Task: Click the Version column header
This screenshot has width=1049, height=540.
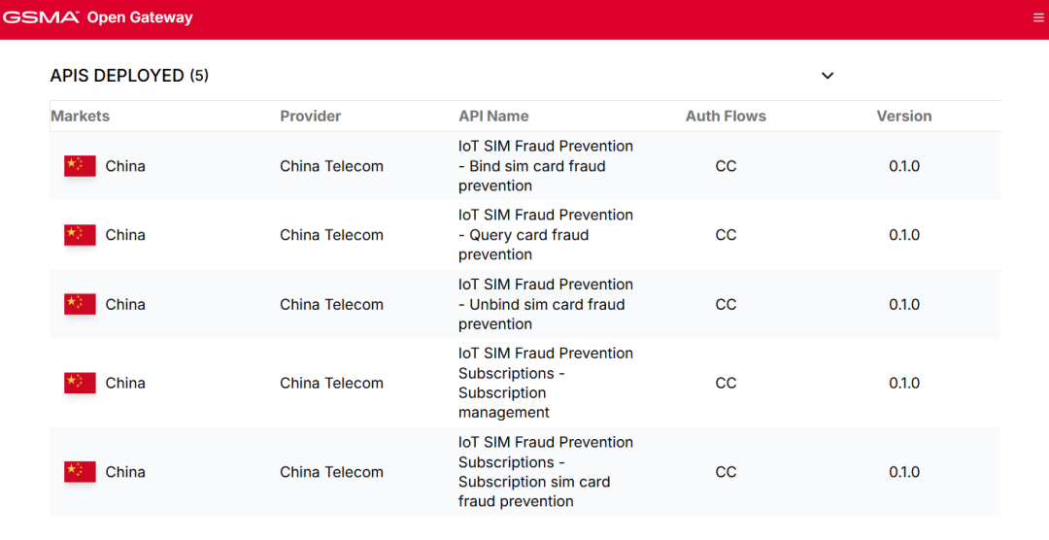Action: [904, 116]
